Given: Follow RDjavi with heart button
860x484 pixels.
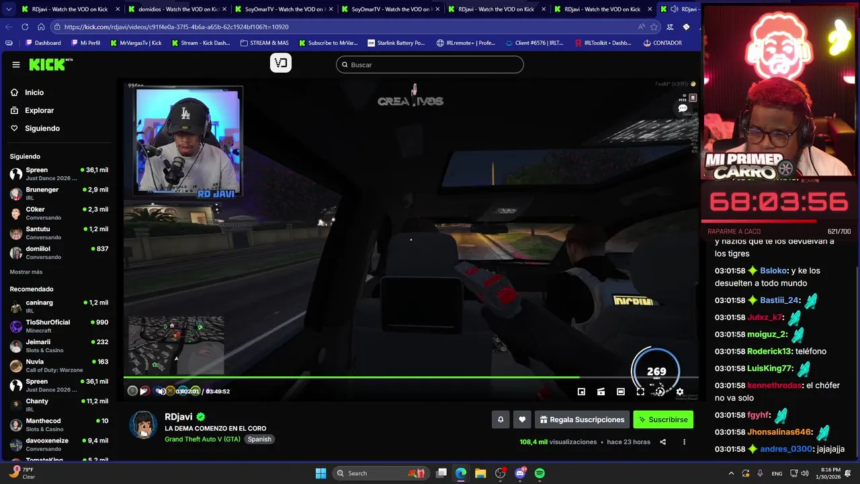Looking at the screenshot, I should click(x=522, y=419).
